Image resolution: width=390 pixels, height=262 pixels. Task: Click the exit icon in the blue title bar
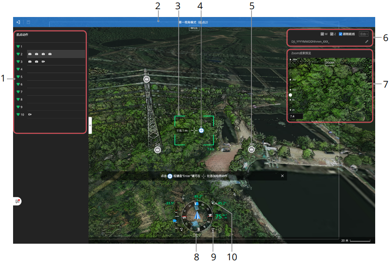point(18,22)
